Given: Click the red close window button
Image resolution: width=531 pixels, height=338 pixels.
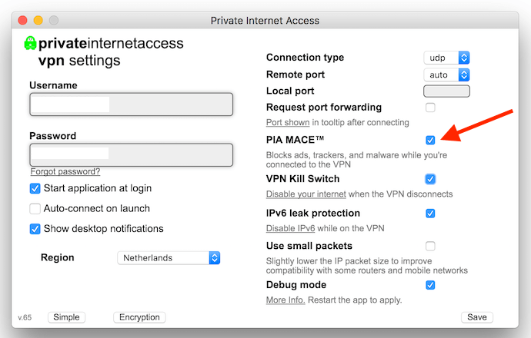Looking at the screenshot, I should pyautogui.click(x=22, y=20).
